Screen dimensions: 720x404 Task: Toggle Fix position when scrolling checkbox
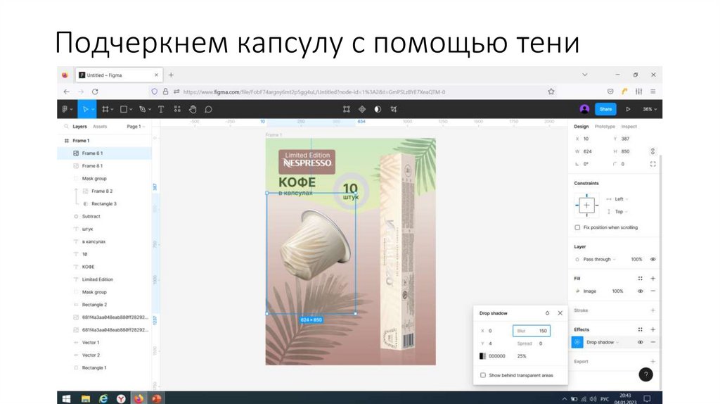pyautogui.click(x=577, y=227)
